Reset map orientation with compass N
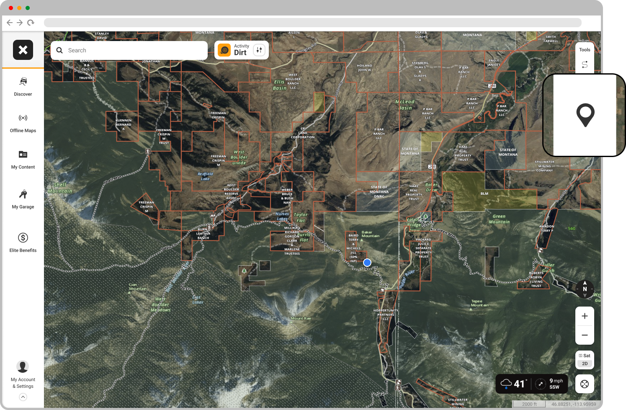Image resolution: width=626 pixels, height=410 pixels. pos(585,289)
